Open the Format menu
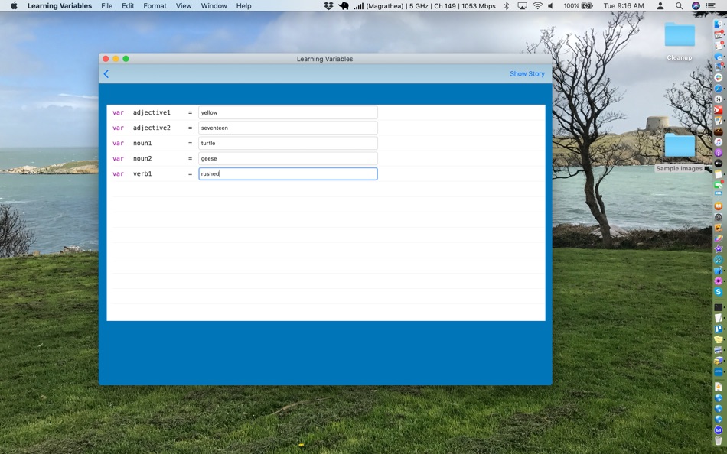 coord(155,6)
